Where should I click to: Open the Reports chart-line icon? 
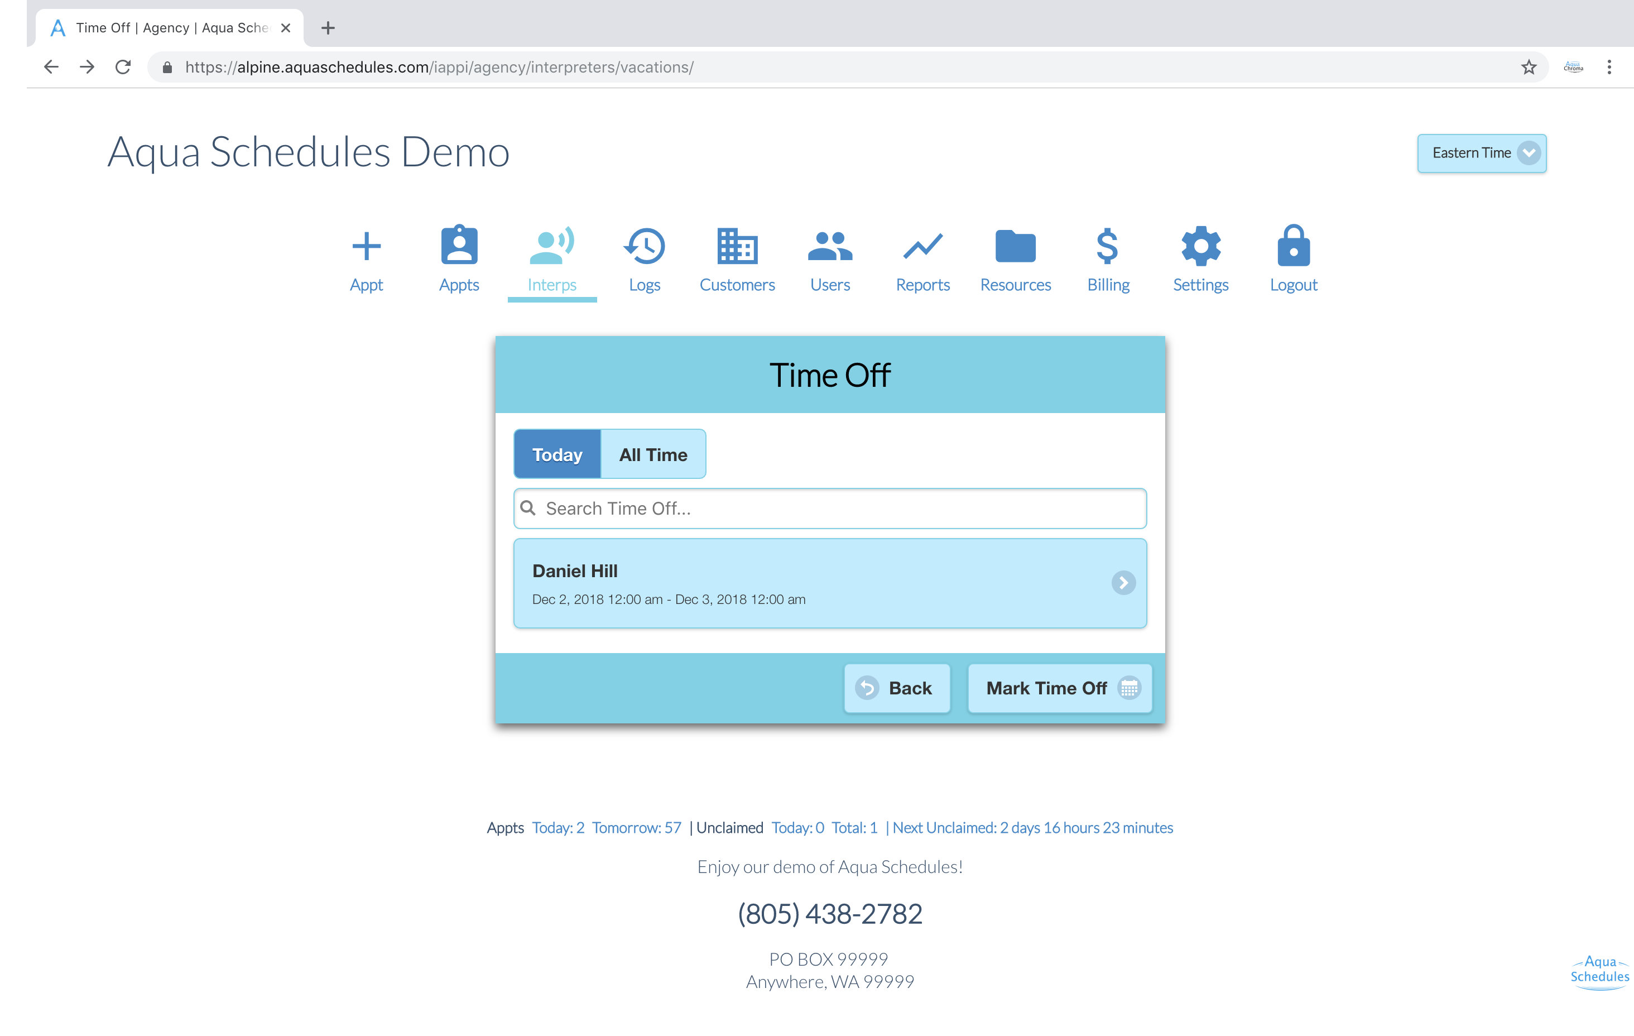point(923,246)
